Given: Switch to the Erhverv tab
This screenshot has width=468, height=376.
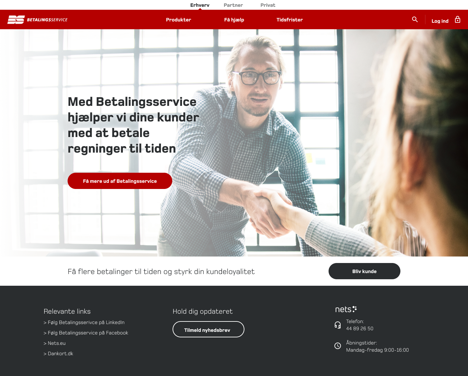Looking at the screenshot, I should tap(200, 5).
